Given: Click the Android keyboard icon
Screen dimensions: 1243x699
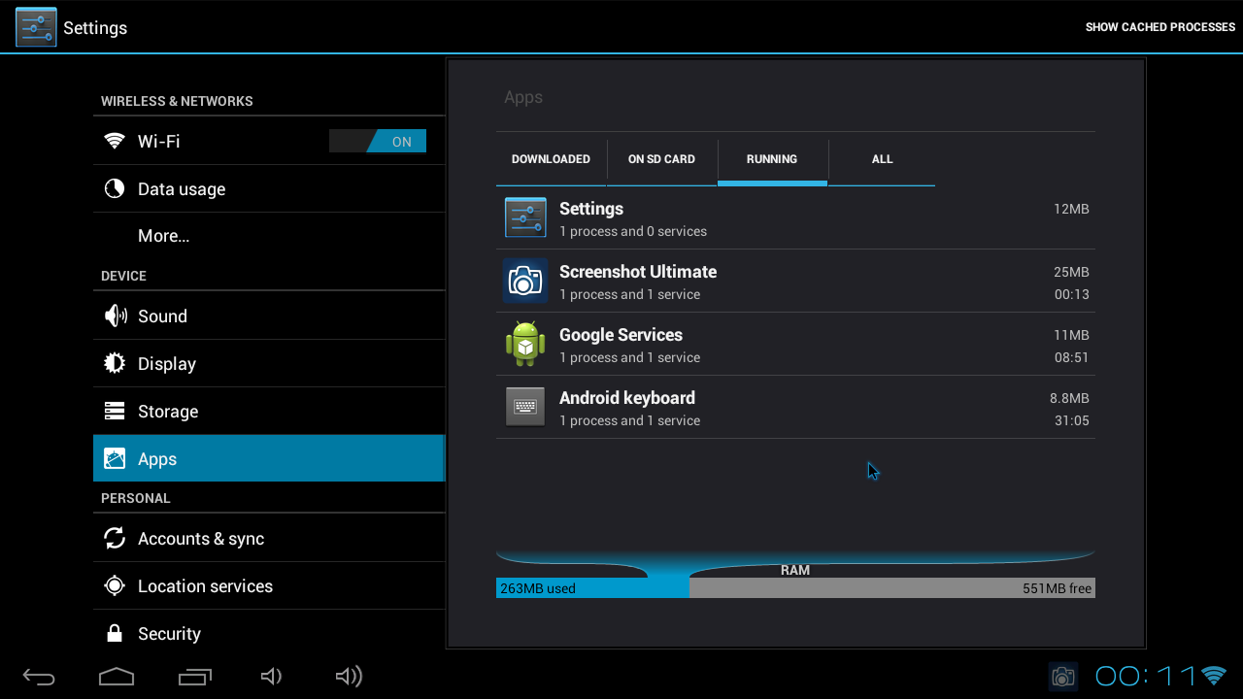Looking at the screenshot, I should tap(525, 407).
